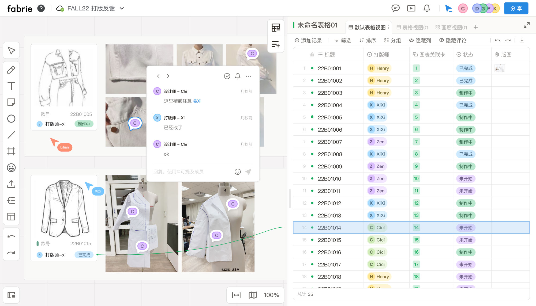The width and height of the screenshot is (536, 306).
Task: Mark comment thread as resolved
Action: pyautogui.click(x=227, y=76)
